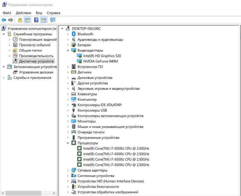Open the Help question mark toolbar icon

[36, 20]
